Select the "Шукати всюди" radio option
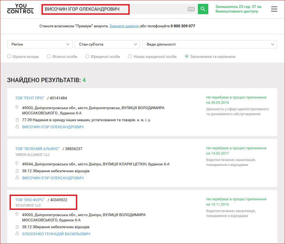The image size is (285, 244). click(9, 56)
